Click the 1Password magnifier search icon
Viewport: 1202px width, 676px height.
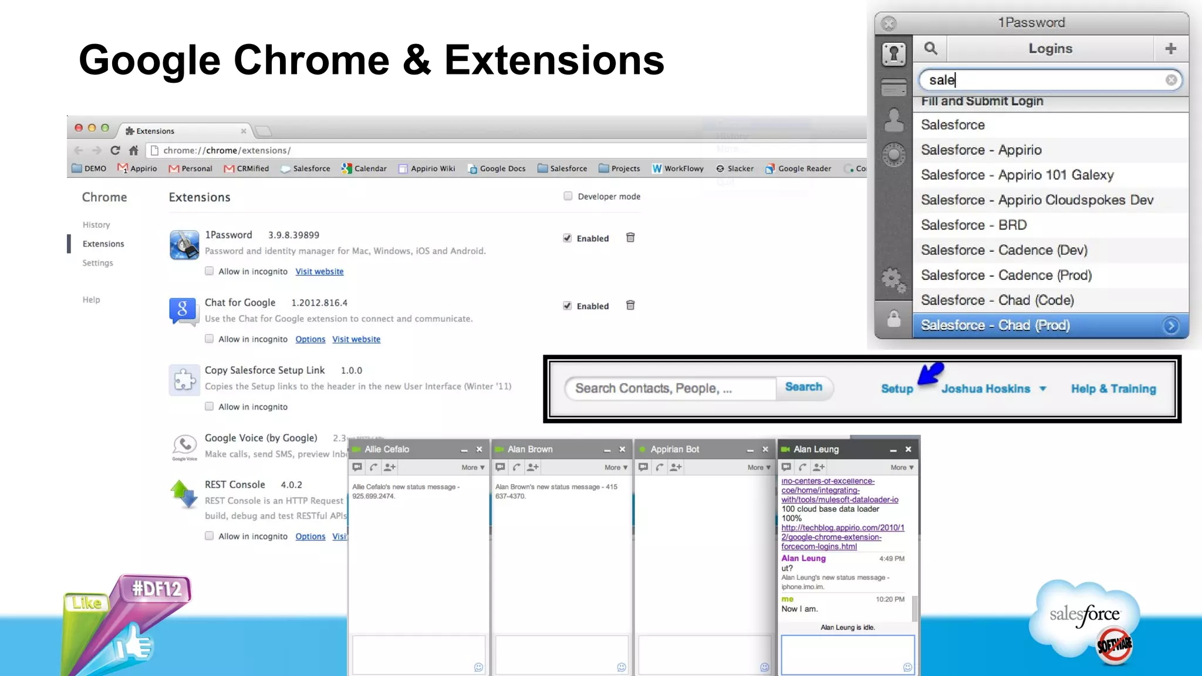coord(931,48)
